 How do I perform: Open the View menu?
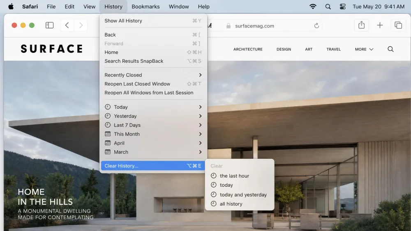[x=89, y=7]
